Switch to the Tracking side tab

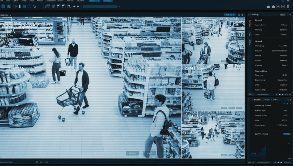pos(249,23)
